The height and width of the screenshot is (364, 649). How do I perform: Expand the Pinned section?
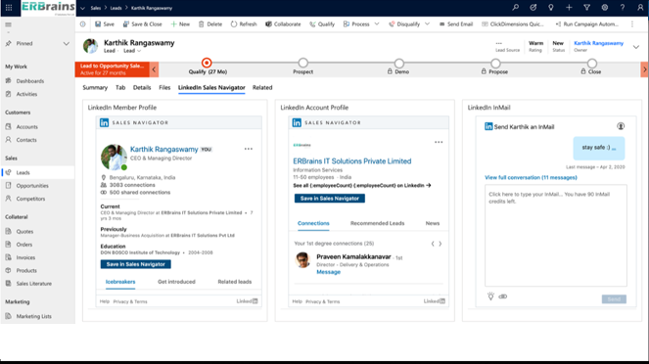(67, 43)
